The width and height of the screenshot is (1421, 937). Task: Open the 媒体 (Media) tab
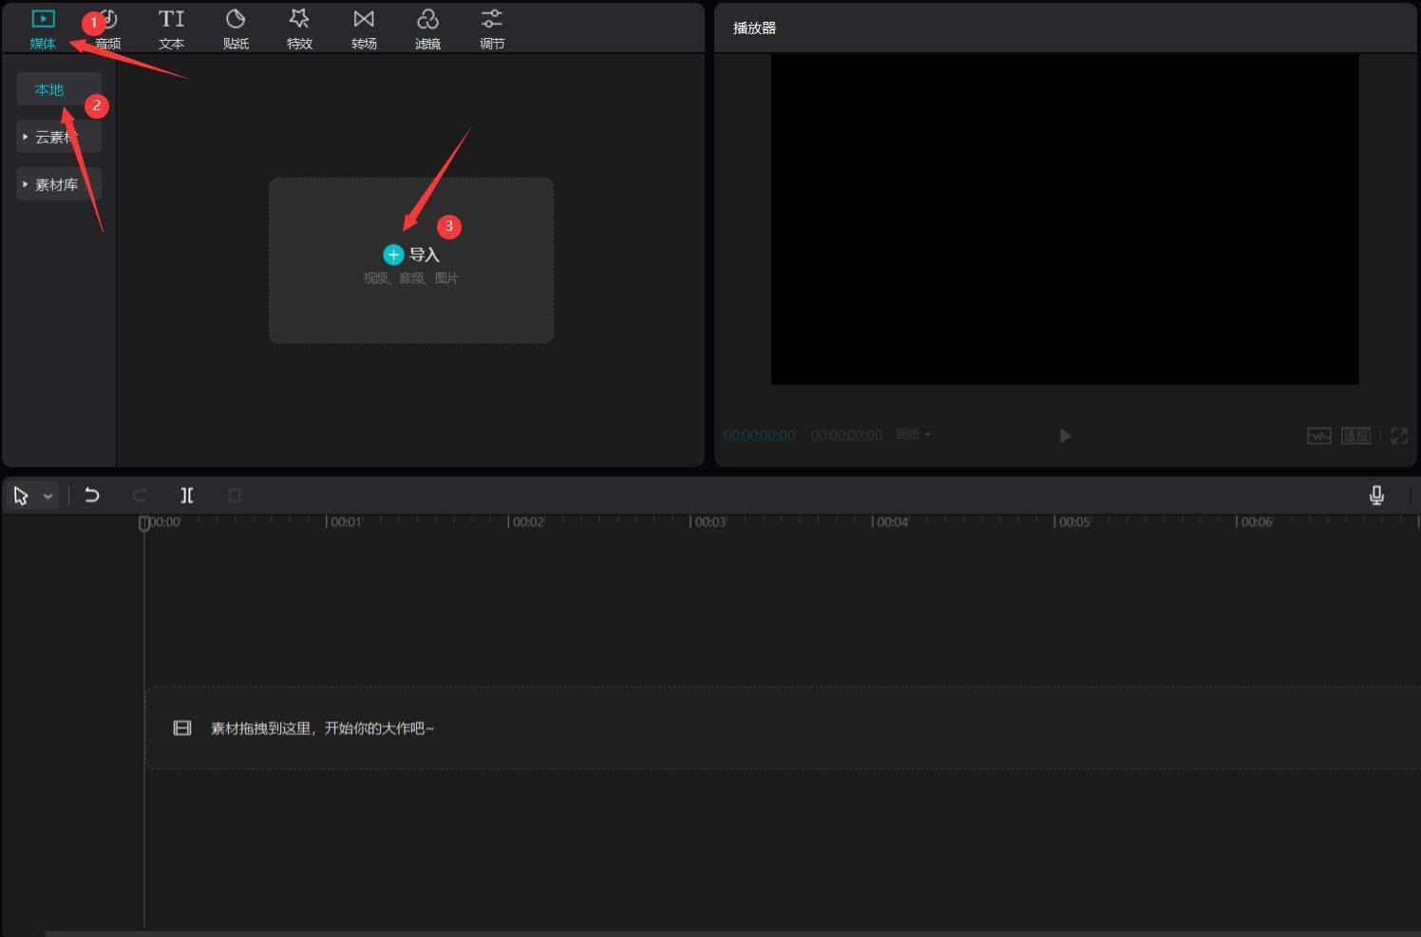43,29
